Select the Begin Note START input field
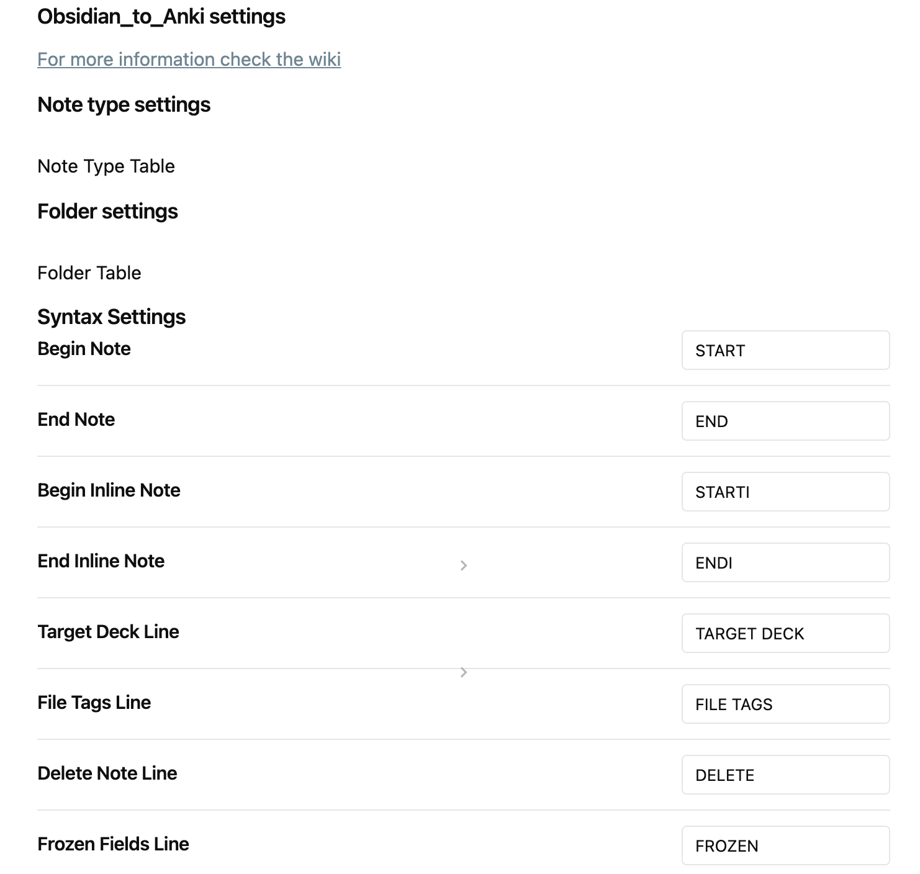Screen dimensions: 920x874 [x=785, y=350]
